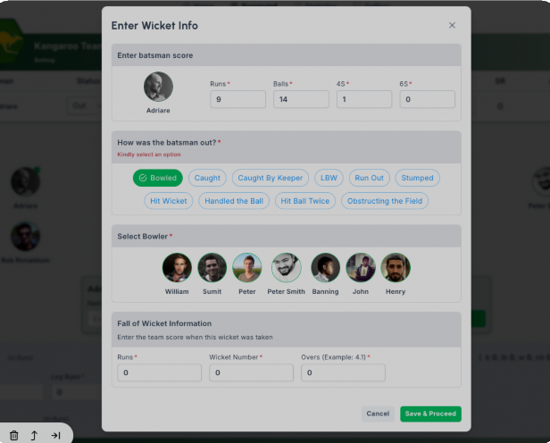This screenshot has height=443, width=550.
Task: Click Adriare's batsman profile photo
Action: pyautogui.click(x=158, y=87)
